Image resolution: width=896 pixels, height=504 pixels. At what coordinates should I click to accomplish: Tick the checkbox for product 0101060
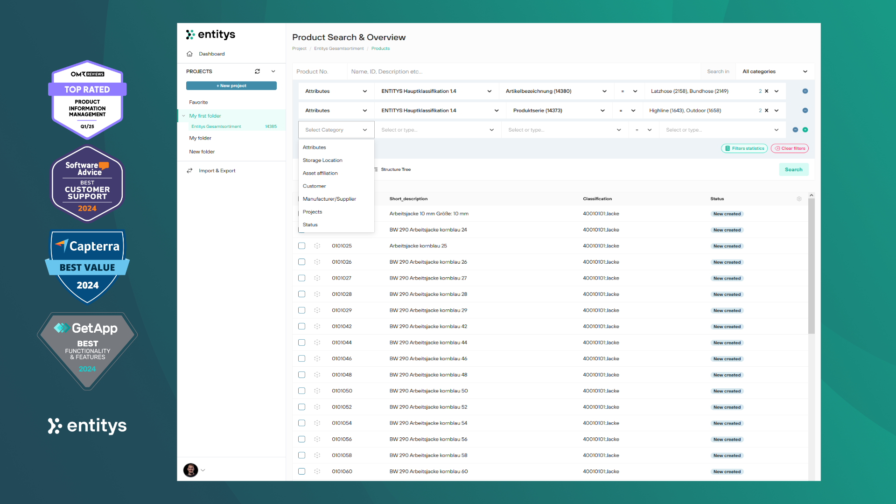click(301, 471)
